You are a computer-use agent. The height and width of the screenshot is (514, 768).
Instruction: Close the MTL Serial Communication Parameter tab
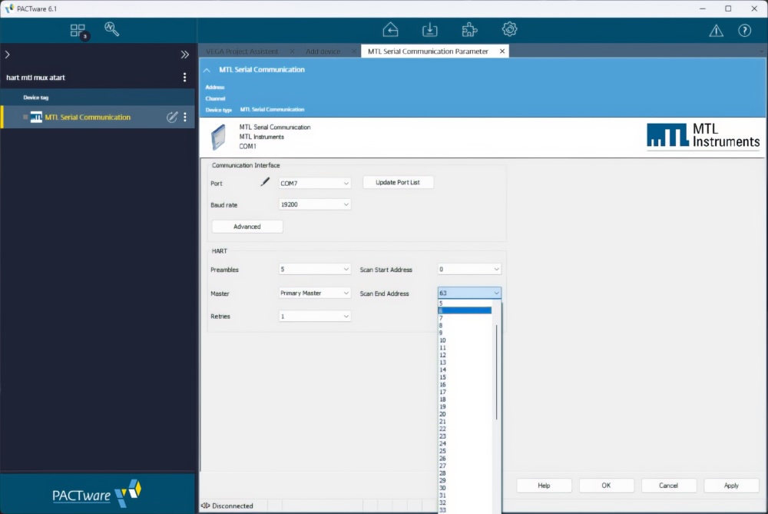tap(502, 51)
